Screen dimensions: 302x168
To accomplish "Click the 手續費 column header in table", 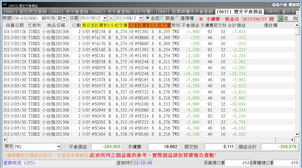I will [x=207, y=25].
